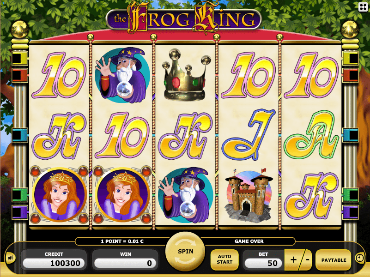Click the CREDIT value field
This screenshot has width=370, height=277.
tap(54, 263)
